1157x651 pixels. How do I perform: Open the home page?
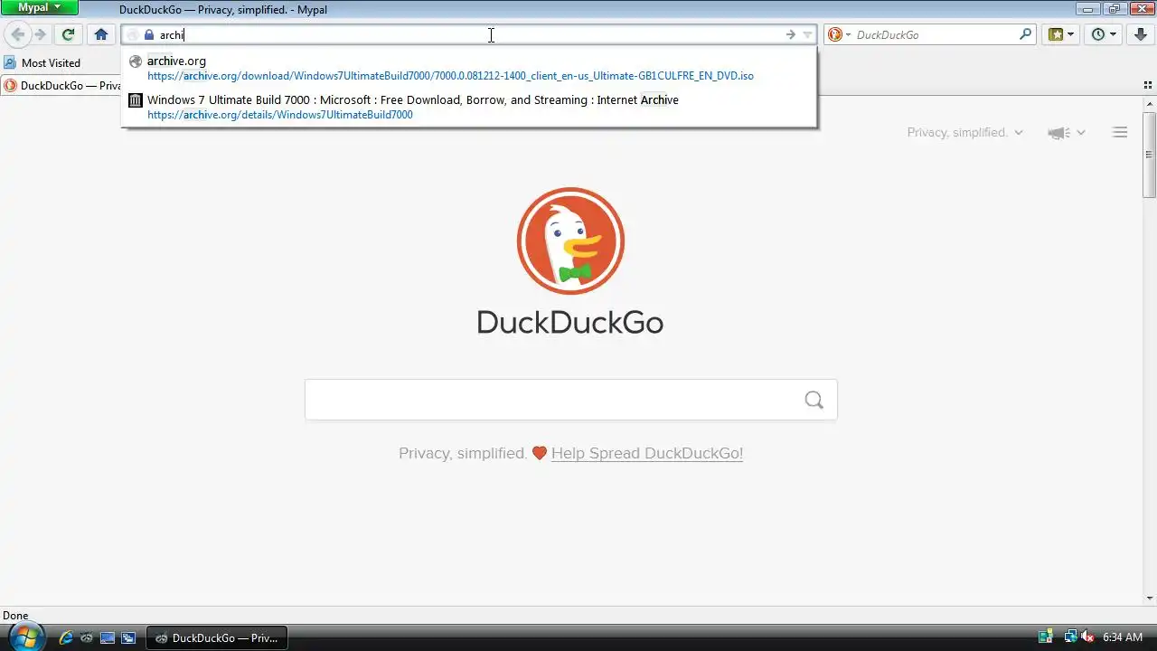(x=101, y=34)
